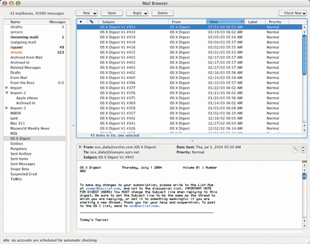Open the Reply dropdown arrow
Image resolution: width=310 pixels, height=244 pixels.
pyautogui.click(x=146, y=13)
